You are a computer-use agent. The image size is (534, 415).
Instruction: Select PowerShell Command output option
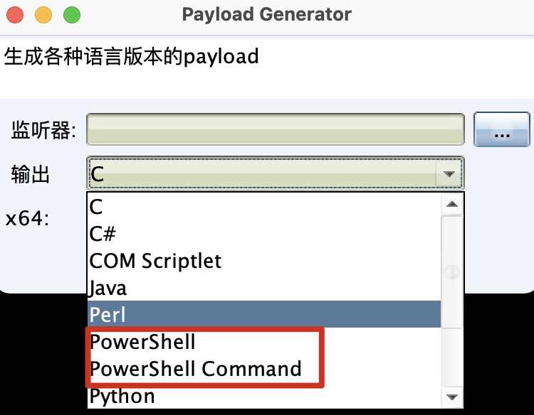pos(264,368)
